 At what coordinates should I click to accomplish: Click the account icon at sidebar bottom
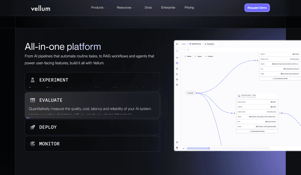point(177,148)
